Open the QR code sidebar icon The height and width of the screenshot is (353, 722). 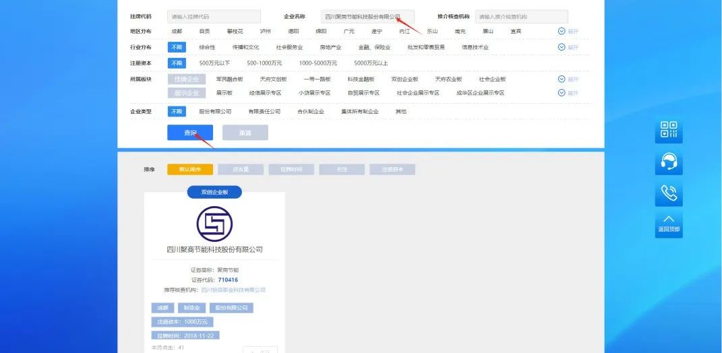pyautogui.click(x=669, y=130)
